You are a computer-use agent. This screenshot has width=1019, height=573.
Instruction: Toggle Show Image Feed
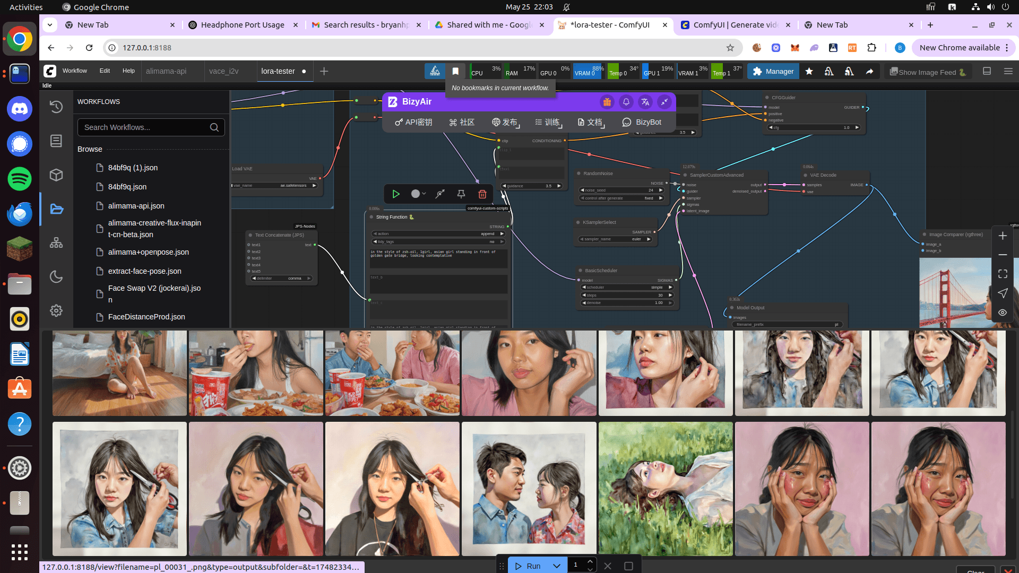928,72
